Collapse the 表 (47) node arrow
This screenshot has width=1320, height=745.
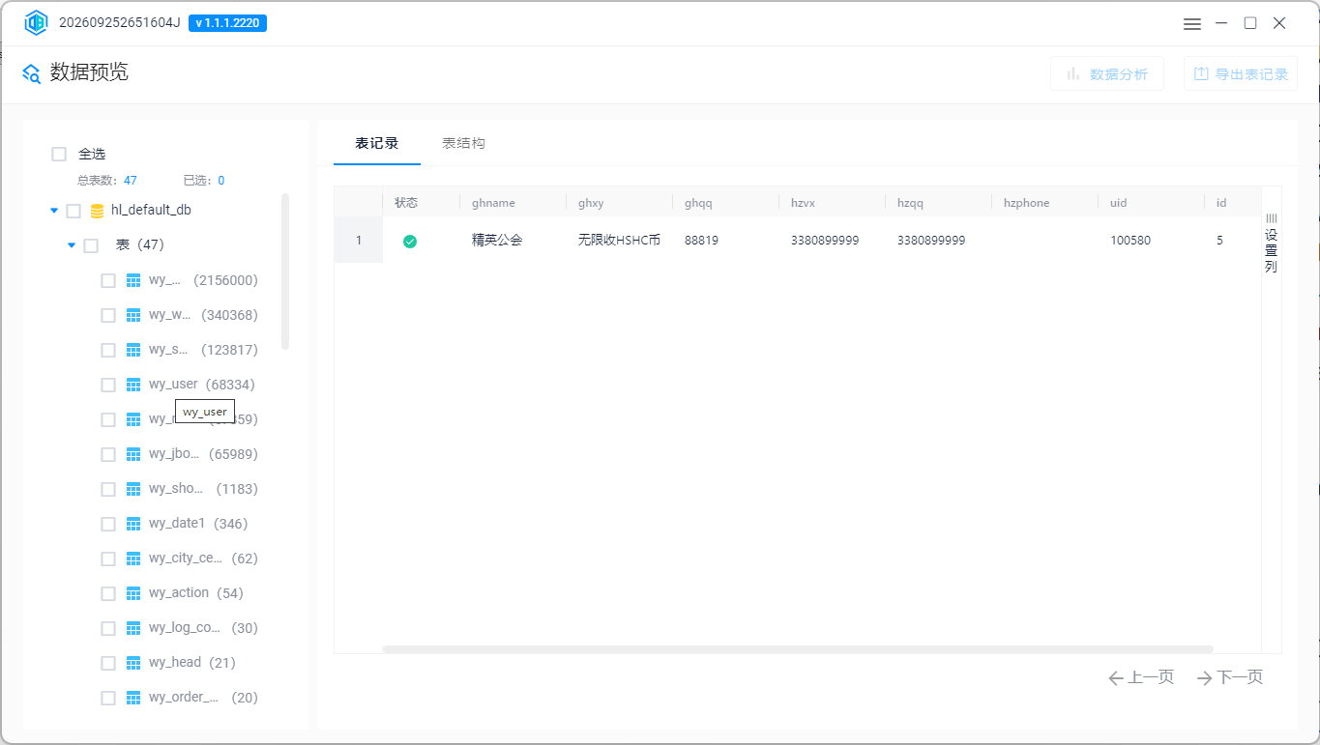[72, 245]
